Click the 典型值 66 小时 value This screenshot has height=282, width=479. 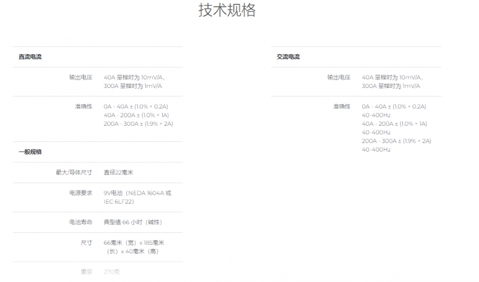pyautogui.click(x=132, y=222)
